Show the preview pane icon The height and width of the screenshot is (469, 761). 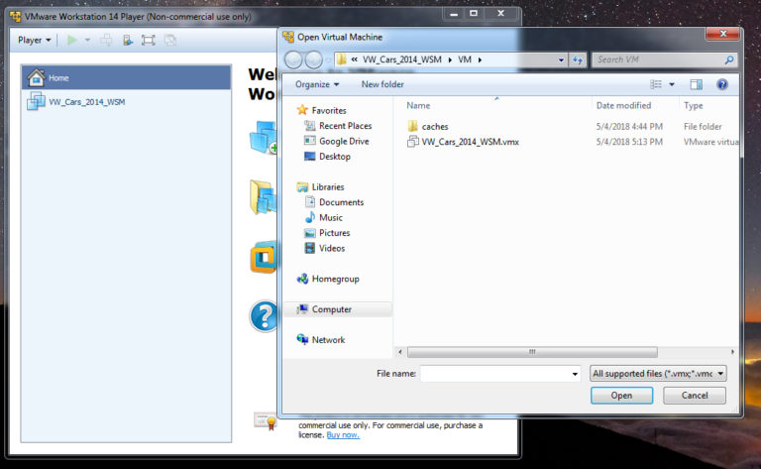point(696,85)
